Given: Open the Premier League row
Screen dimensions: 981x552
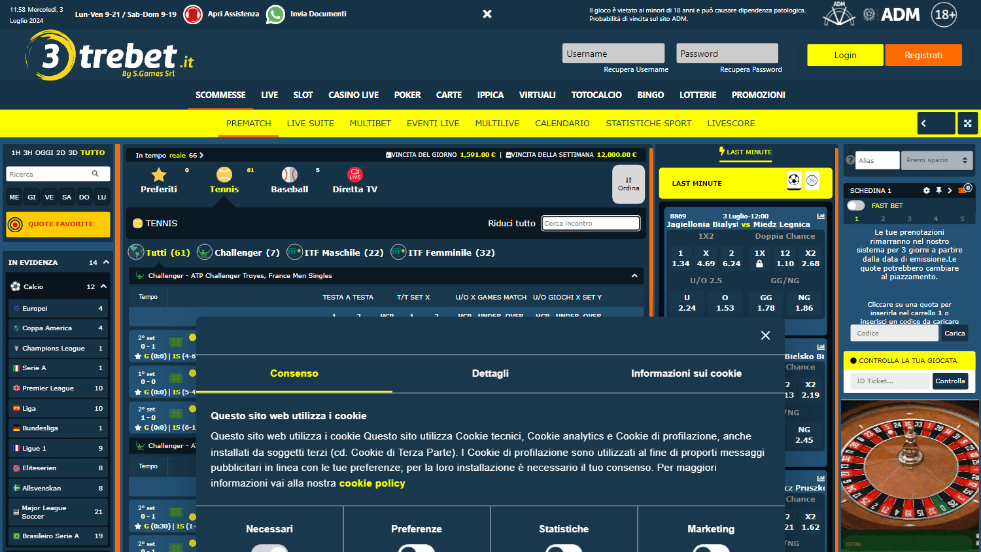Looking at the screenshot, I should click(x=58, y=388).
